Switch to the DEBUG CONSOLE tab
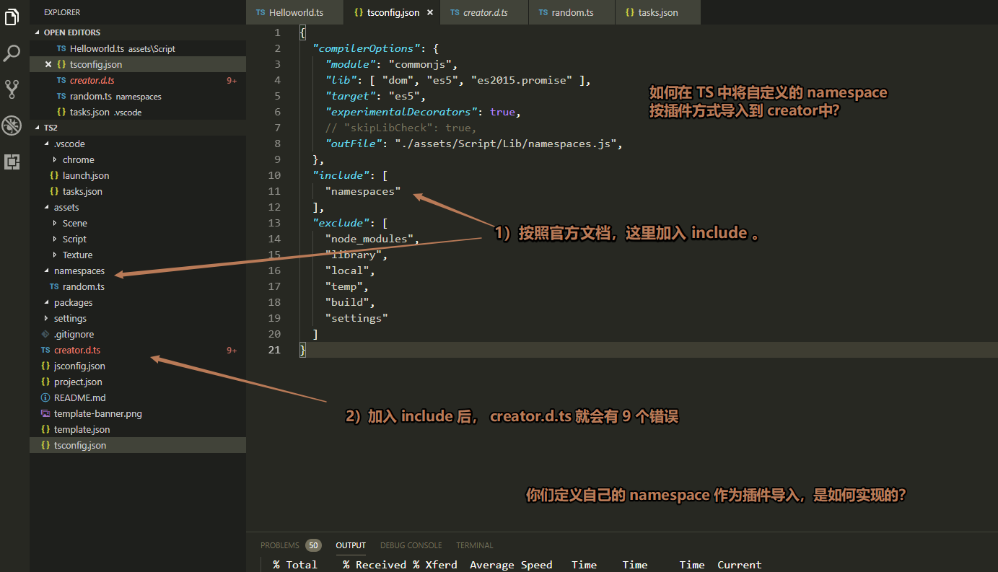Image resolution: width=998 pixels, height=572 pixels. (x=411, y=545)
